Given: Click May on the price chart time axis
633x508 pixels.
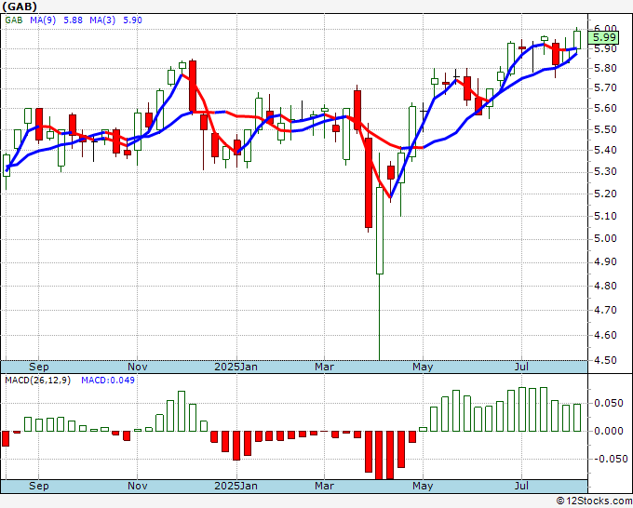Looking at the screenshot, I should coord(423,367).
